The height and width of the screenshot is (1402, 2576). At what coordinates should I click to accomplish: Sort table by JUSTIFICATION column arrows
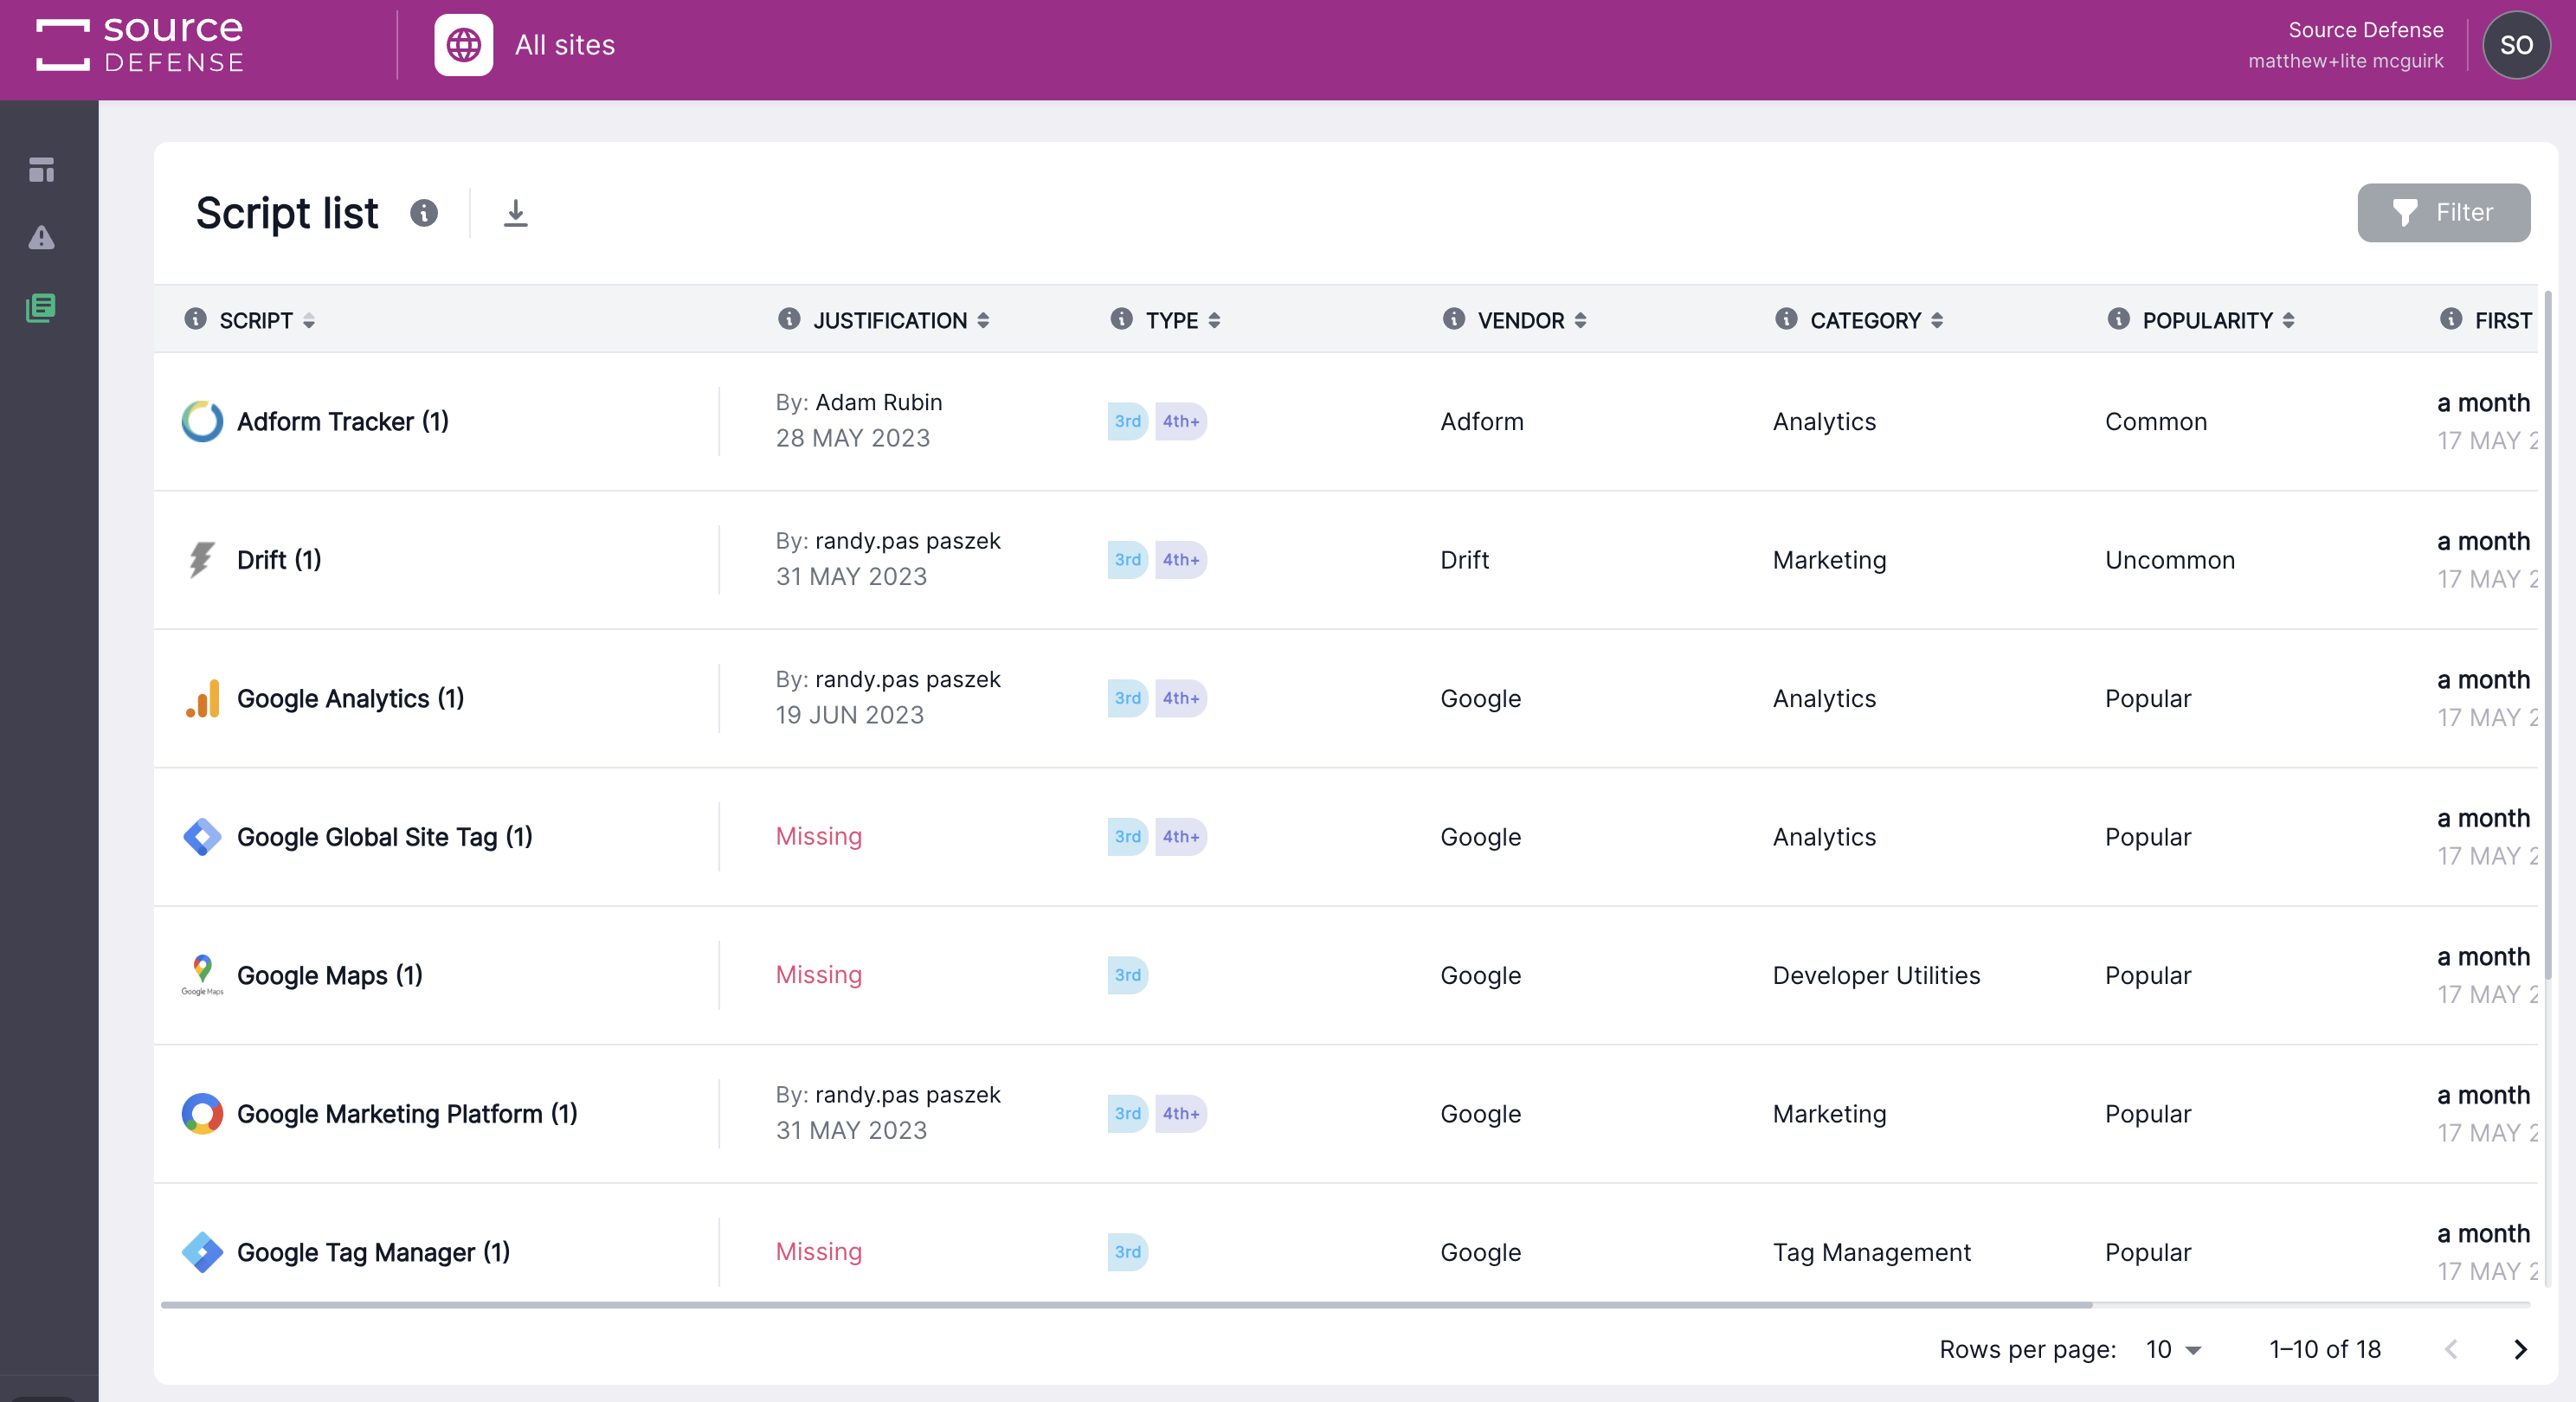(983, 320)
